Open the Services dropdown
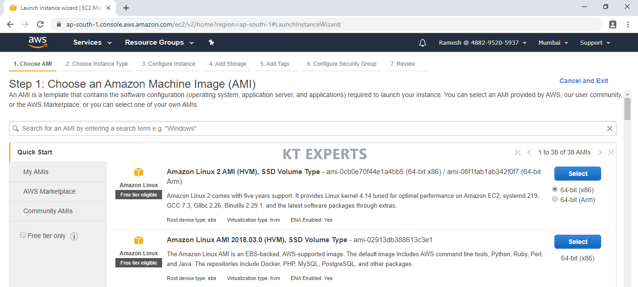This screenshot has width=638, height=287. point(92,42)
